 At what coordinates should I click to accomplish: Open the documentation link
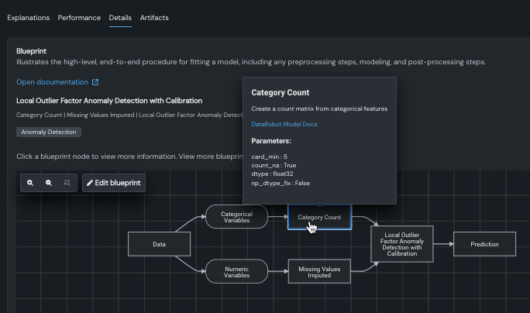point(53,82)
